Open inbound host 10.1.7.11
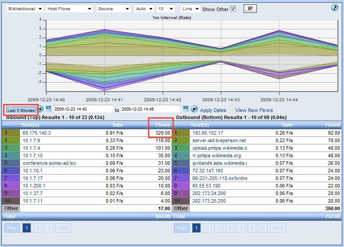 (32, 201)
